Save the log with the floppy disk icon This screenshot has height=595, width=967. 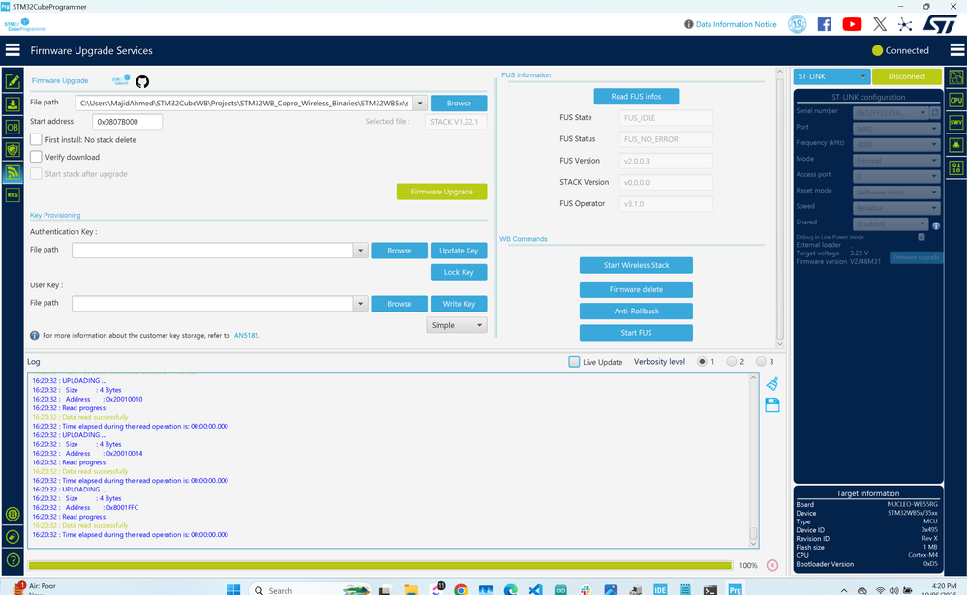[772, 405]
